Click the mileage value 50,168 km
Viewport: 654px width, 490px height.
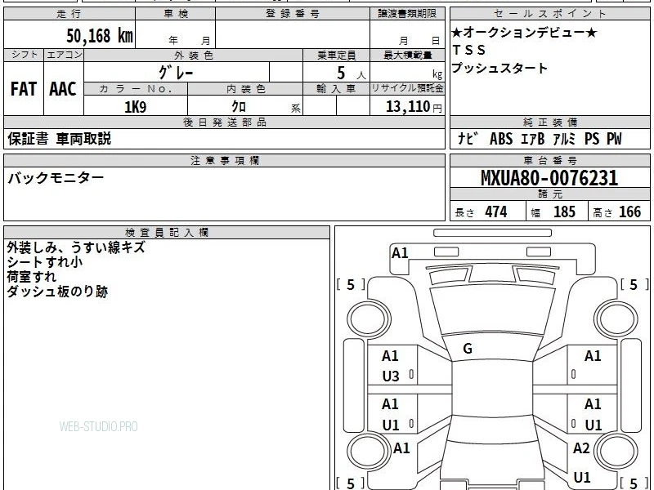[x=100, y=36]
